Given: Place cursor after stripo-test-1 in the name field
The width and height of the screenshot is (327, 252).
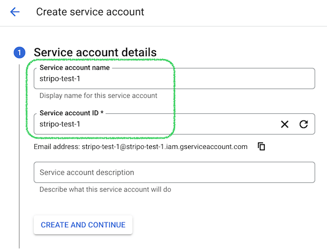Looking at the screenshot, I should click(x=80, y=78).
